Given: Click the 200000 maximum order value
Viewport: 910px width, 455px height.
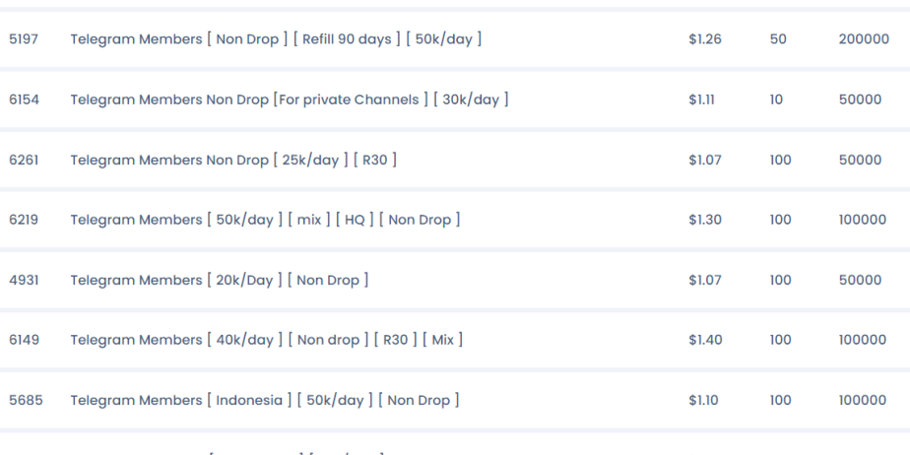Looking at the screenshot, I should [x=864, y=39].
